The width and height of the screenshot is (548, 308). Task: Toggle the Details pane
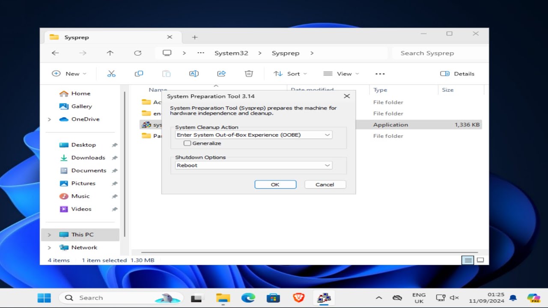pos(457,74)
